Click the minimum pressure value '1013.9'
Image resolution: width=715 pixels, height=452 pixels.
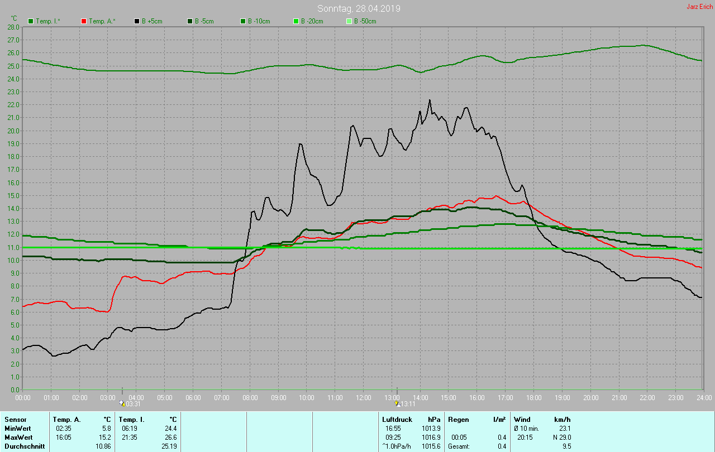tap(431, 429)
